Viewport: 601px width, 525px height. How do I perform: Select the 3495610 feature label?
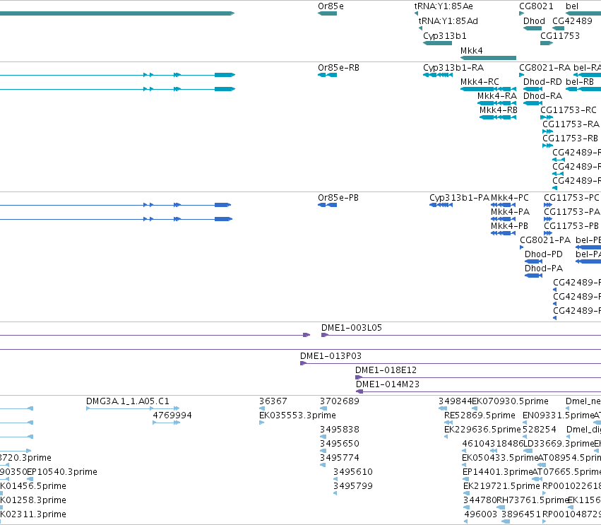[353, 472]
